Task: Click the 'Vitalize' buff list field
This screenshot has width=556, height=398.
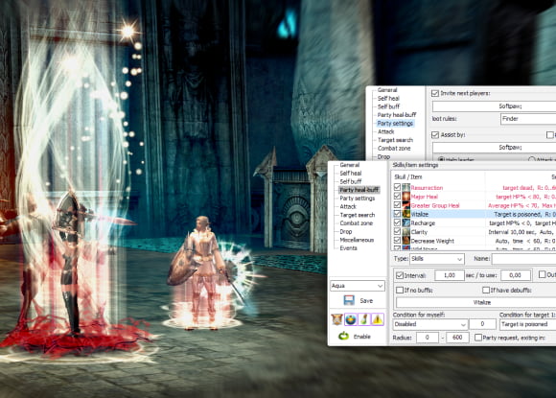Action: pos(475,303)
